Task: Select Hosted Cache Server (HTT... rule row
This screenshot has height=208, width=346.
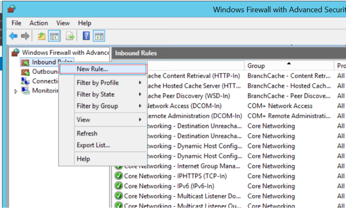Action: 194,86
